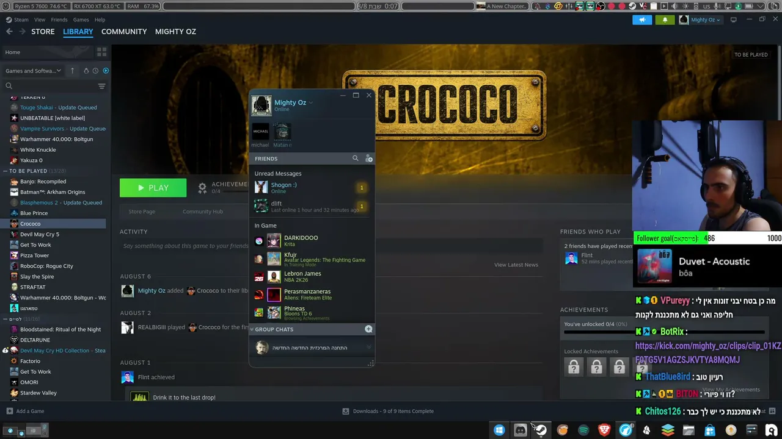Open the Mighty Oz account dropdown
Screen dimensions: 782x439
(700, 20)
